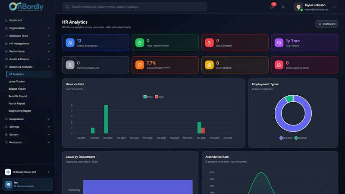Open Benefits Report
The image size is (345, 194).
tap(18, 96)
